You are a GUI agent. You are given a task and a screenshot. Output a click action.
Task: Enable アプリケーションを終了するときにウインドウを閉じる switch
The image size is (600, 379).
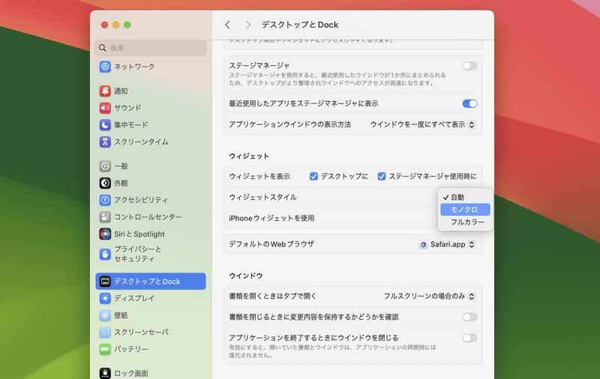469,338
